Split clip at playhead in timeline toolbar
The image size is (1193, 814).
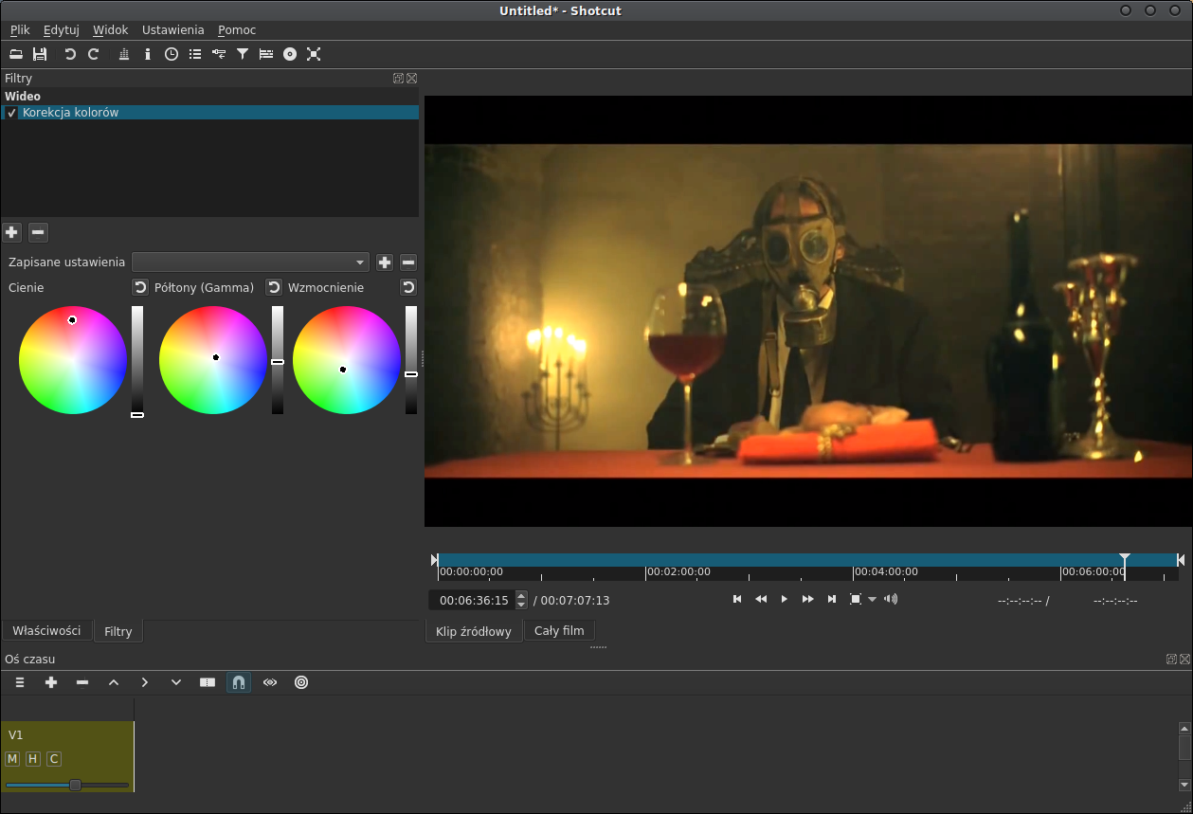208,682
